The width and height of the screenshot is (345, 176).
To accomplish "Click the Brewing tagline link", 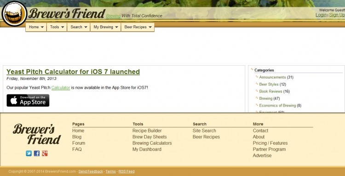I will point(113,16).
